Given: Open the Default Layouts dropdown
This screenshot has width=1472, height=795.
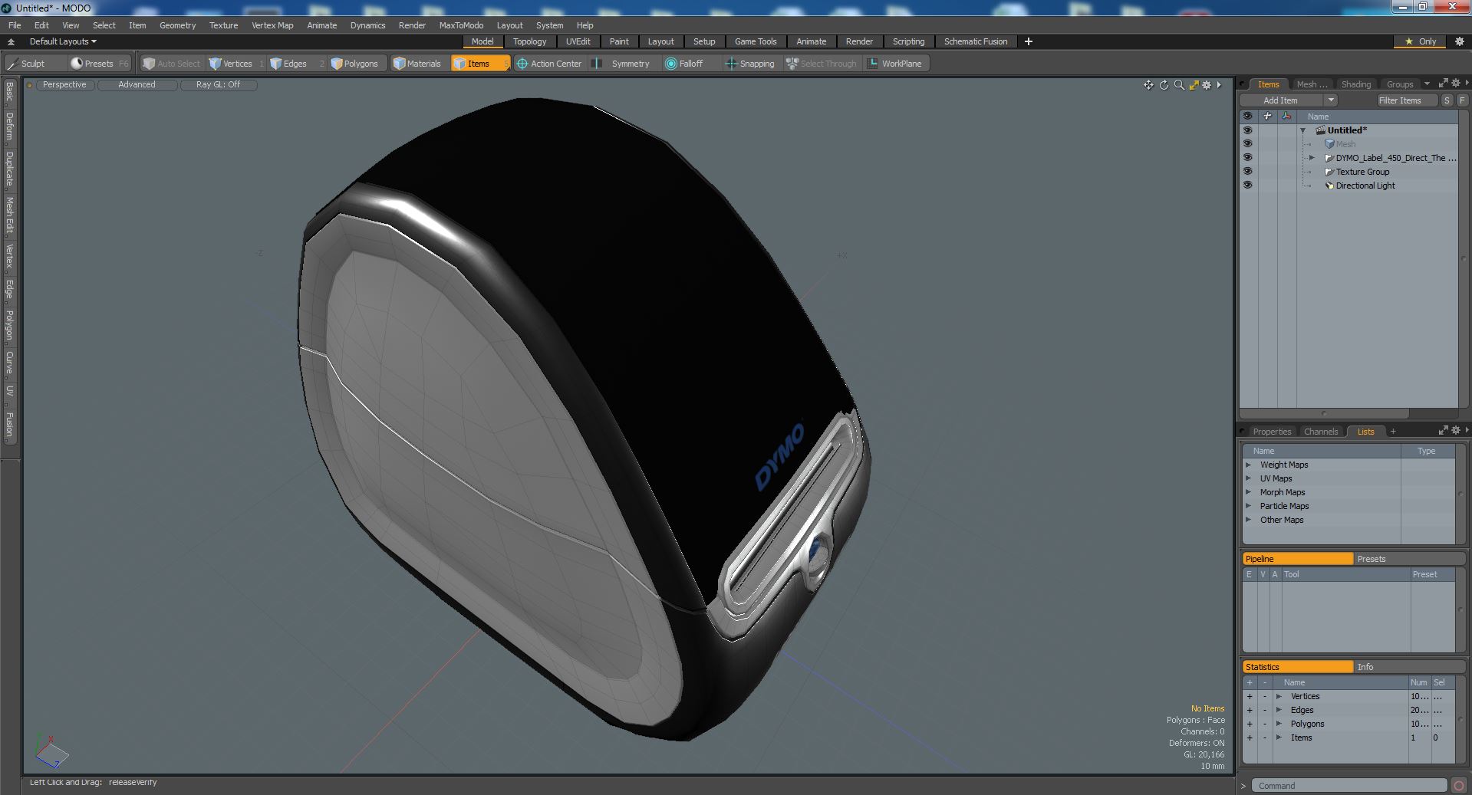Looking at the screenshot, I should click(x=63, y=41).
